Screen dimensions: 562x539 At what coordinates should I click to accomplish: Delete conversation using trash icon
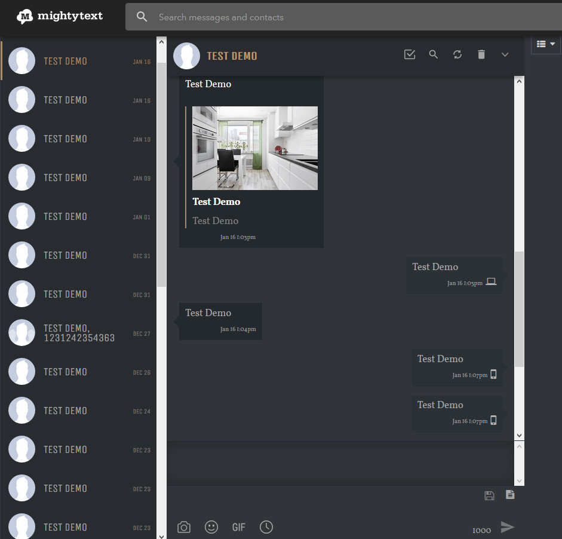[x=481, y=54]
